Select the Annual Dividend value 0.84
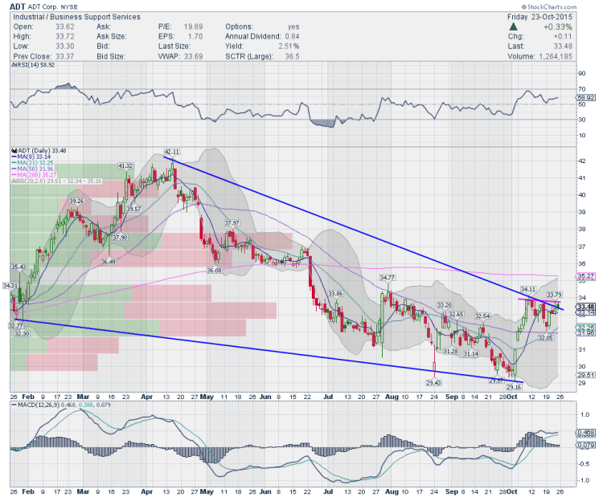Screen dimensions: 603x497 point(293,36)
